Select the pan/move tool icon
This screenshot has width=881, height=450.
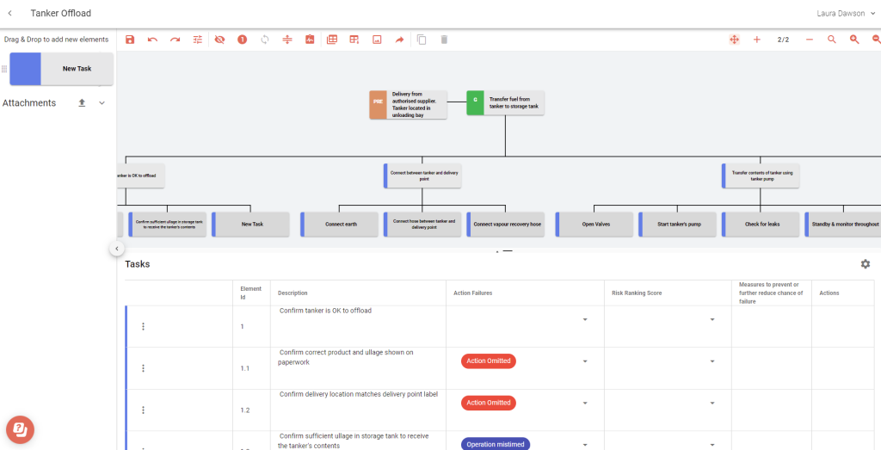(x=734, y=40)
